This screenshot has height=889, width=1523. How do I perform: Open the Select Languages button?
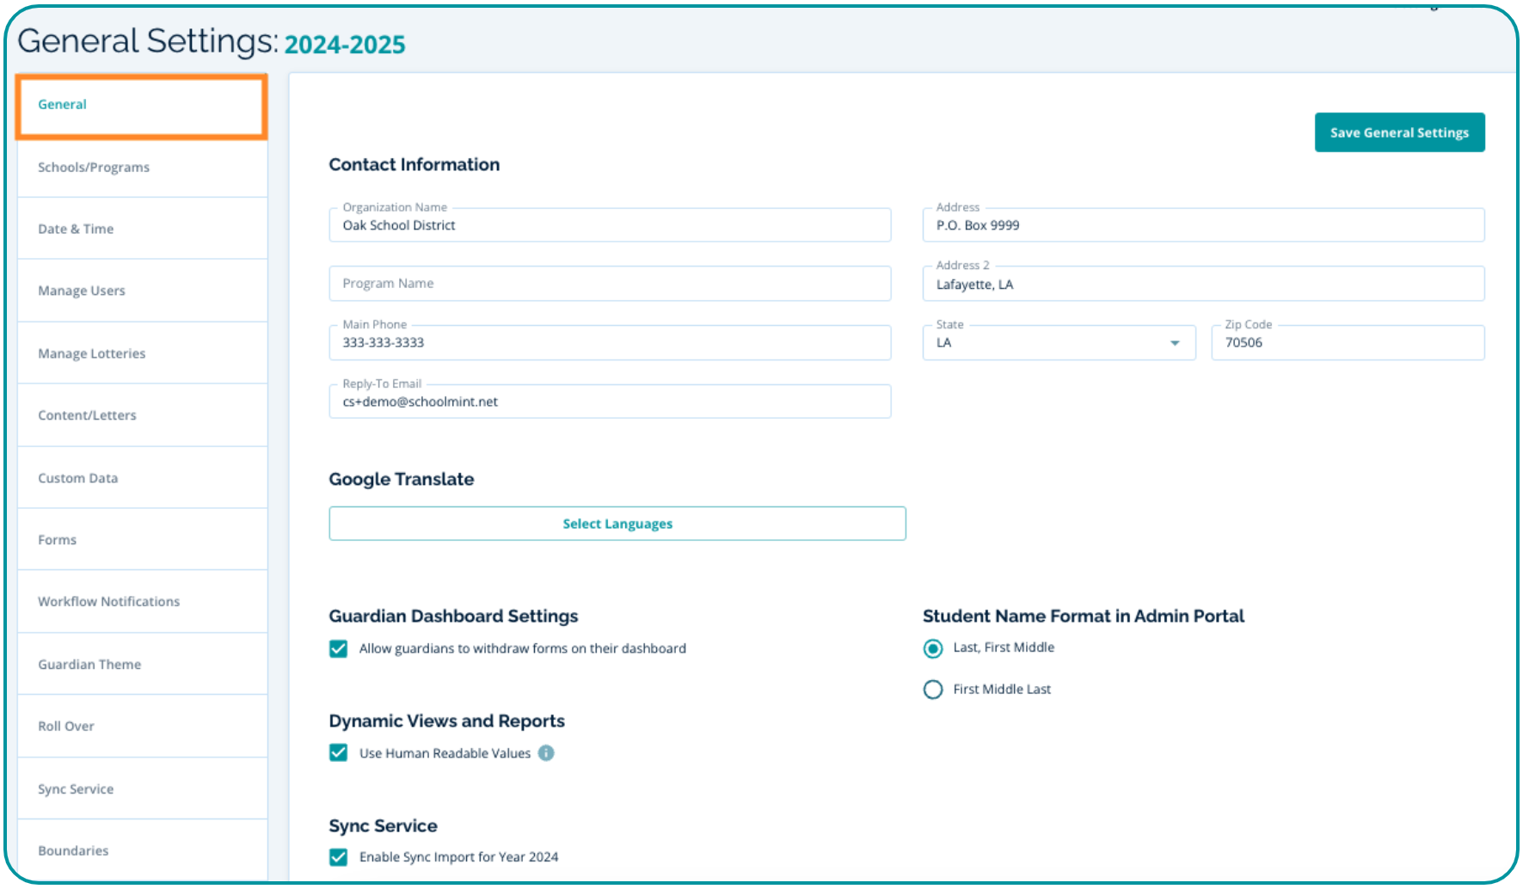pyautogui.click(x=617, y=524)
